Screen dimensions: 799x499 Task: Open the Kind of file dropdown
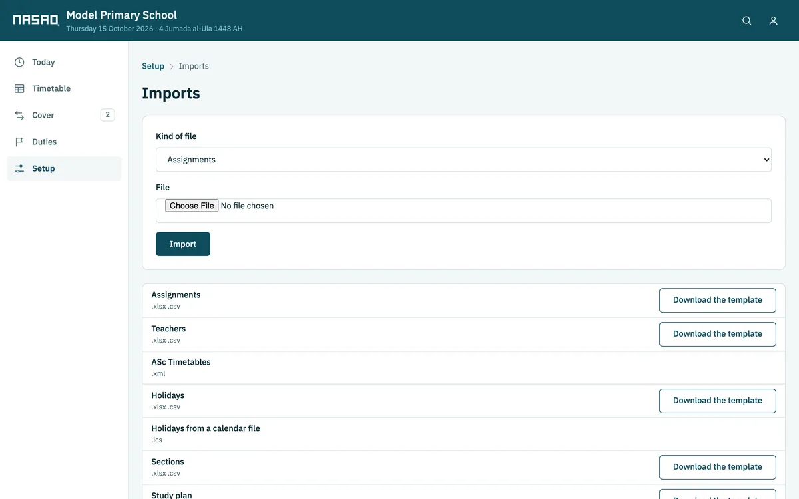[x=463, y=160]
